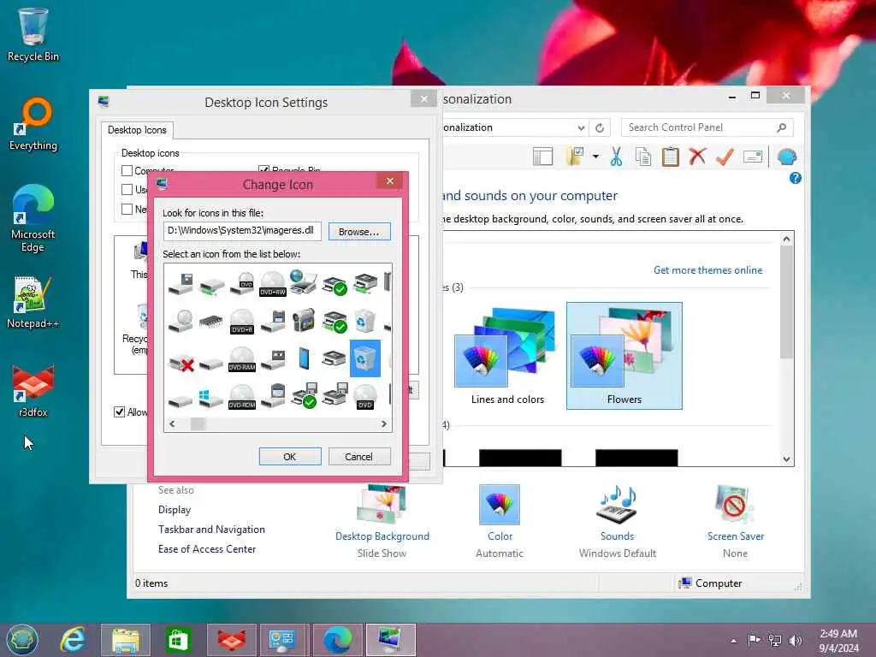Screen dimensions: 876x657
Task: Open the dropdown arrow beside folder options icon
Action: tap(595, 157)
